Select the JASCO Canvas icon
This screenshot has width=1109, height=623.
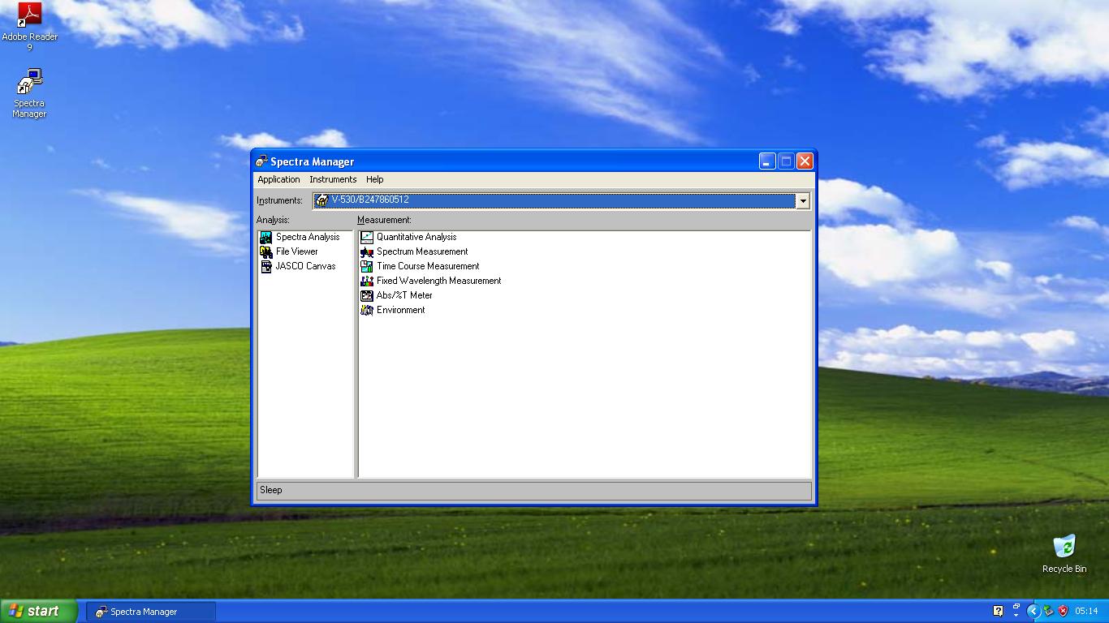coord(265,266)
